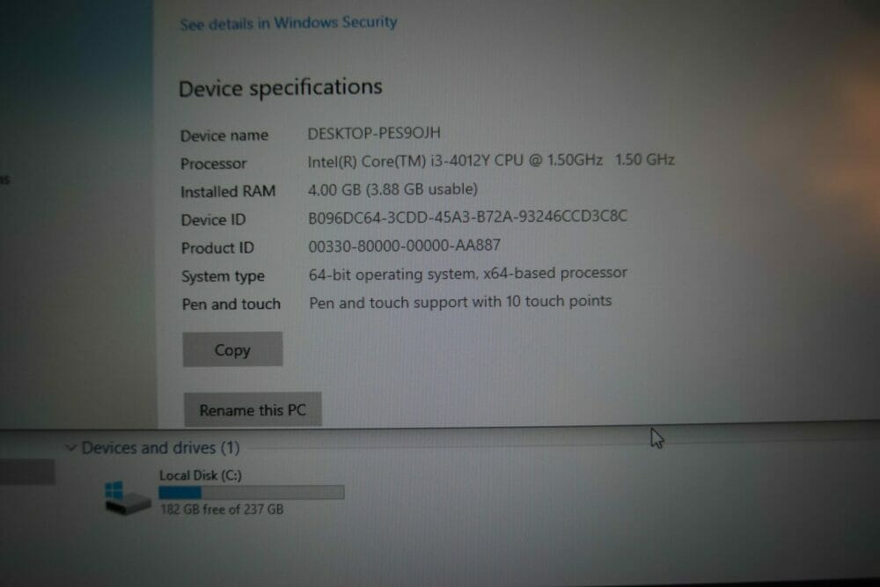Click the Intel Core i3-4012Y processor value
The width and height of the screenshot is (880, 587).
491,161
